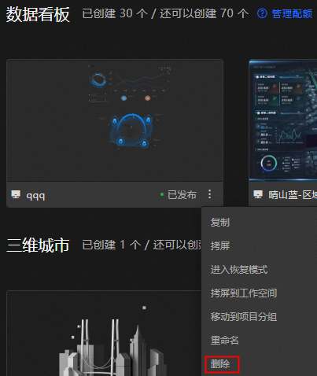
Task: Select 移动到项目分组 from menu
Action: [244, 317]
